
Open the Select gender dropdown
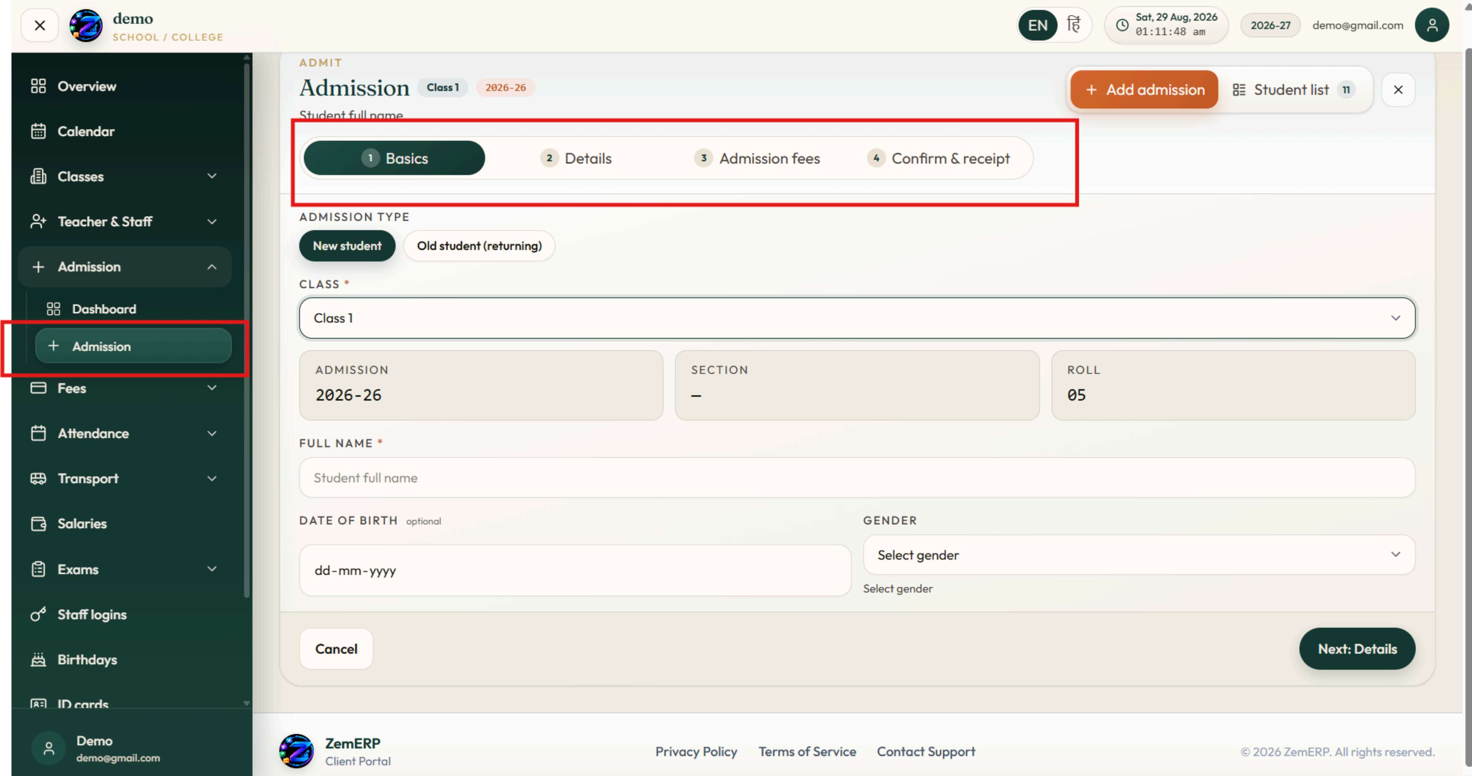pyautogui.click(x=1139, y=555)
